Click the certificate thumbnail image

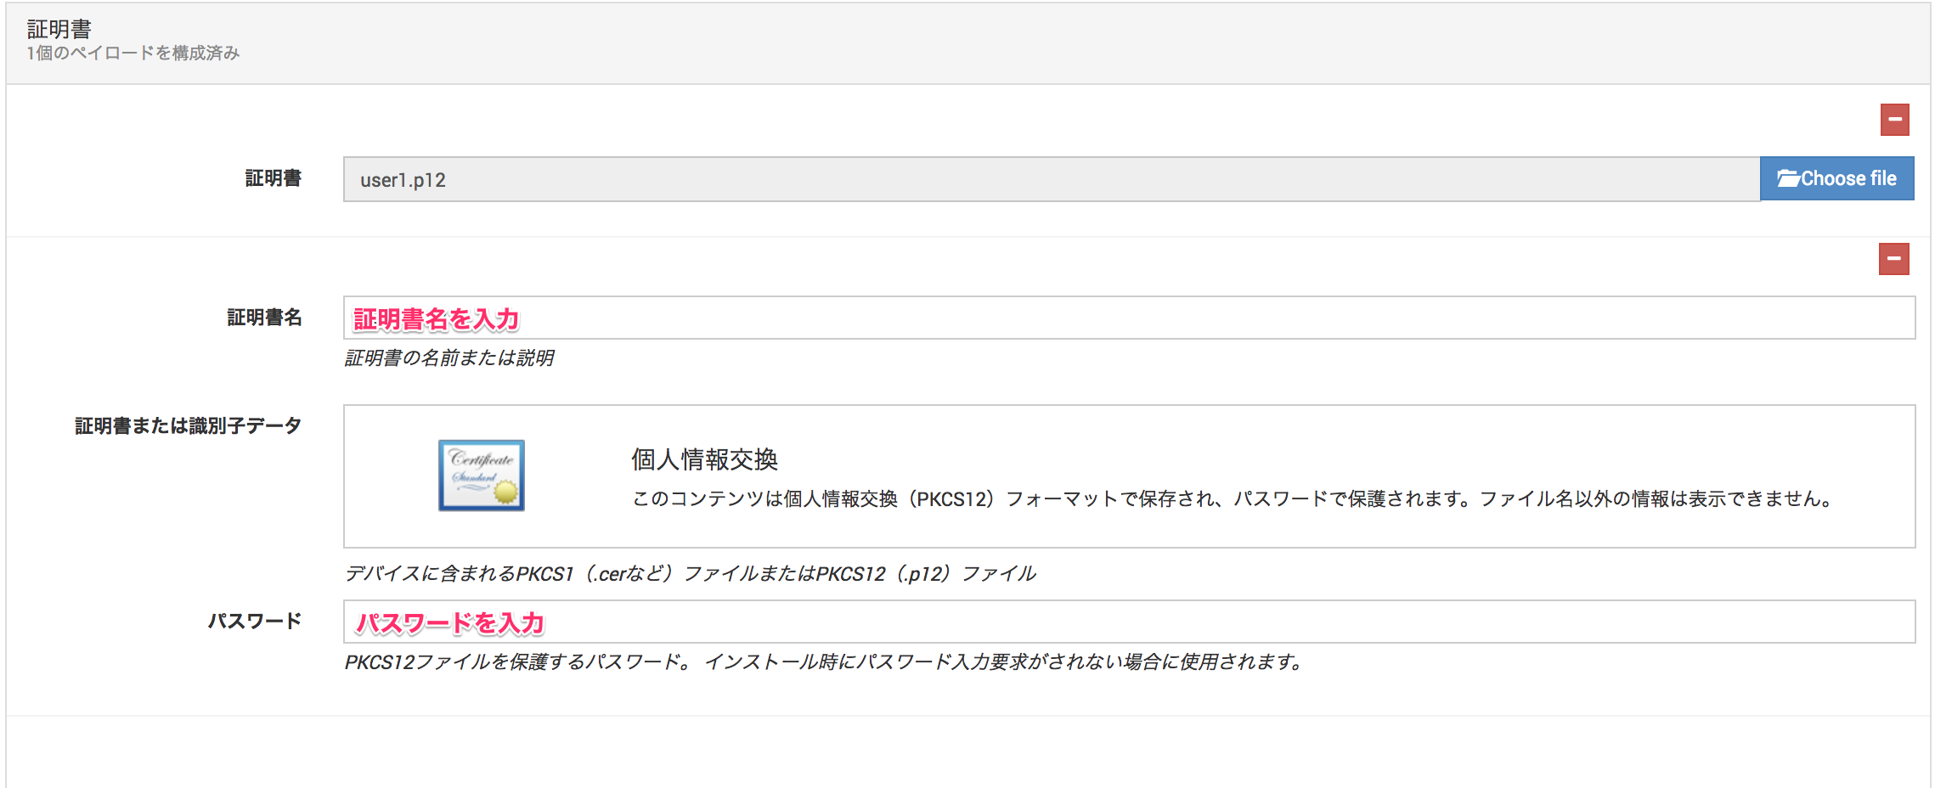(481, 476)
